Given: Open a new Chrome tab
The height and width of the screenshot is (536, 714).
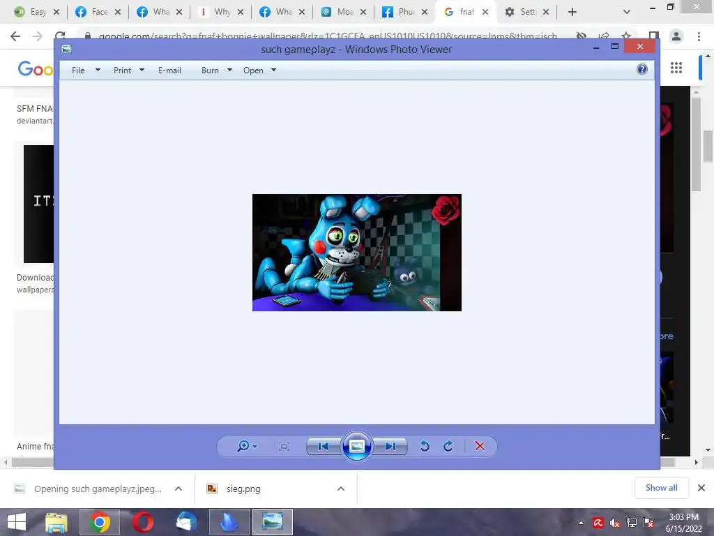Looking at the screenshot, I should coord(572,12).
